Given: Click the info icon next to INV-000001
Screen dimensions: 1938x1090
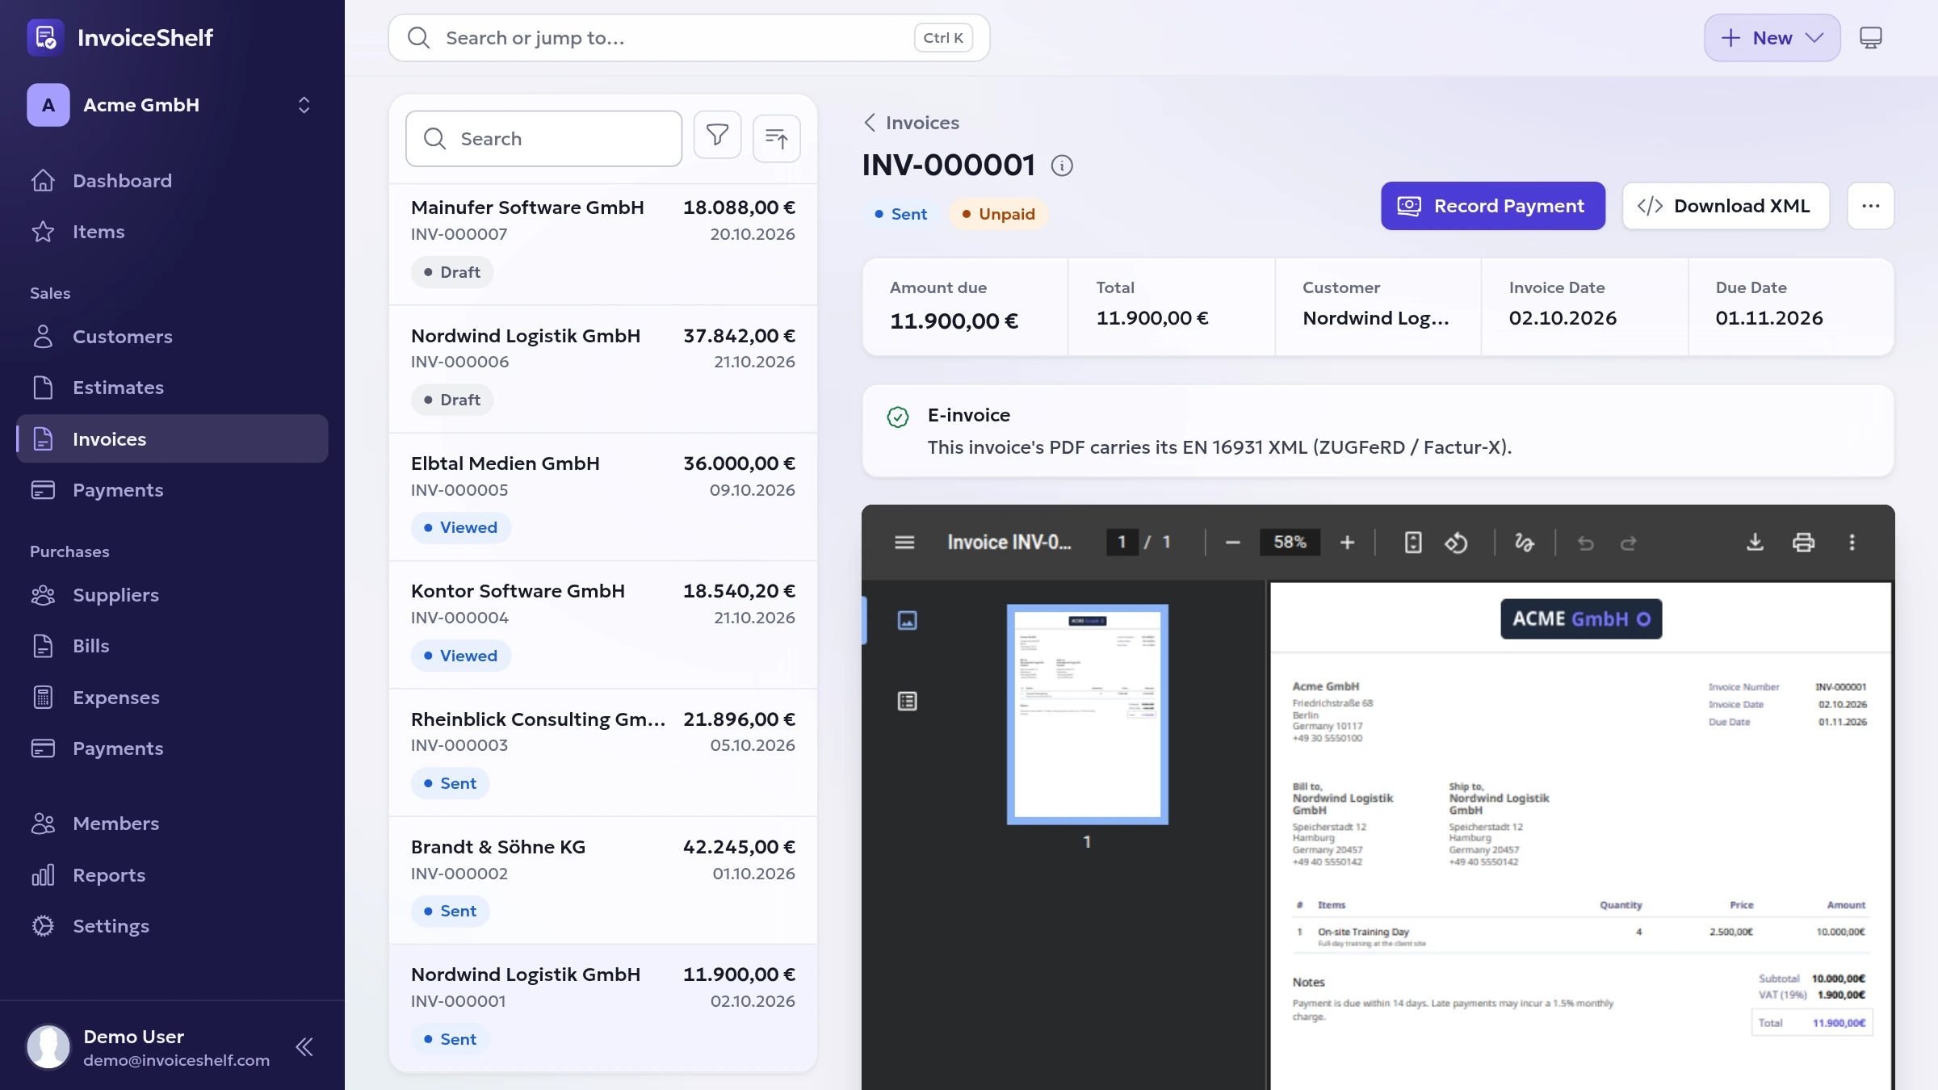Looking at the screenshot, I should pyautogui.click(x=1061, y=166).
